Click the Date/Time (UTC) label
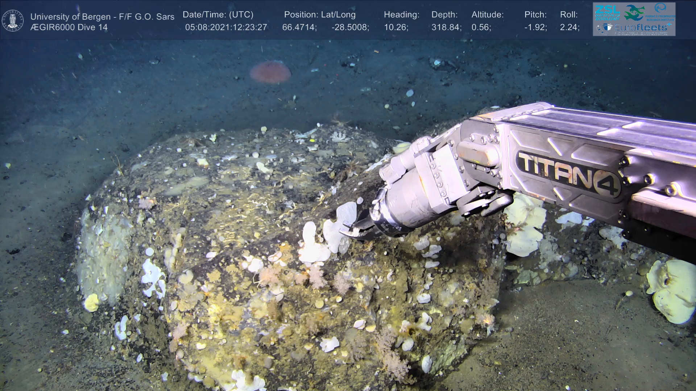The height and width of the screenshot is (391, 696). click(218, 15)
